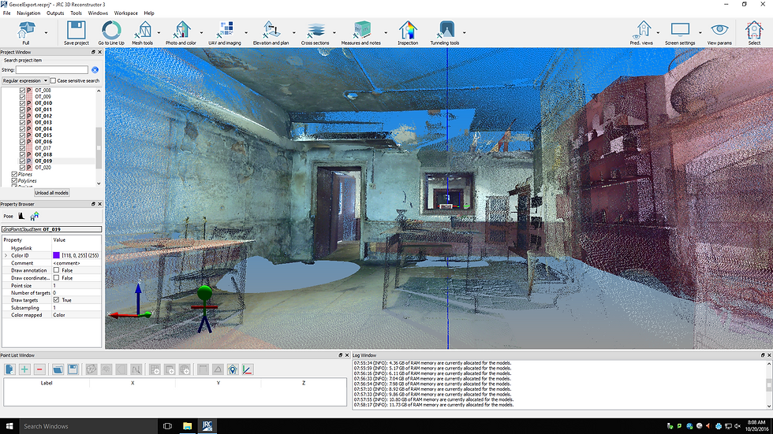
Task: Disable the Draw targets checkbox
Action: (56, 299)
